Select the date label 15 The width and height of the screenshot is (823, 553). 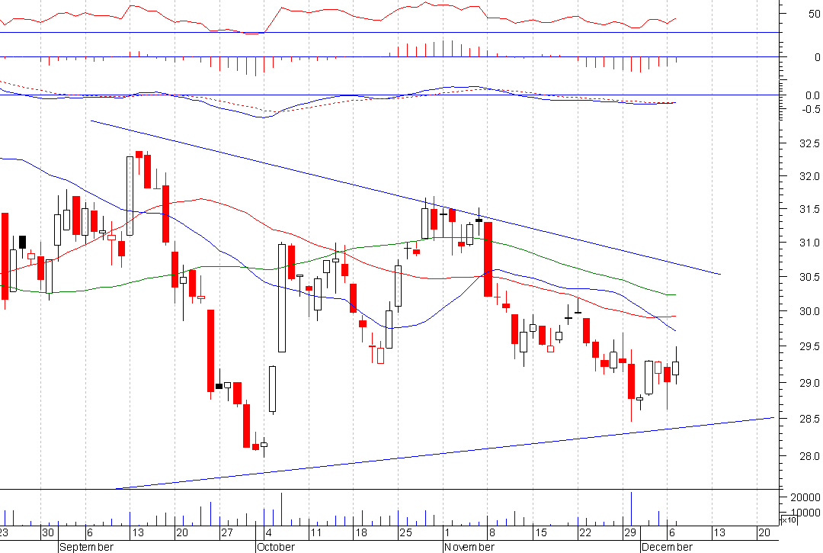click(540, 532)
